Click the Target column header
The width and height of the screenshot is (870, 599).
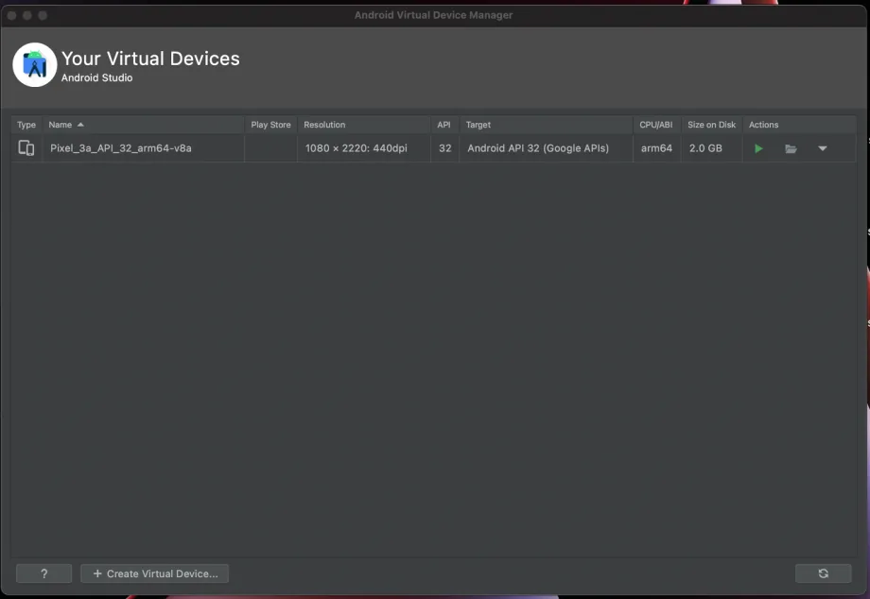(546, 125)
